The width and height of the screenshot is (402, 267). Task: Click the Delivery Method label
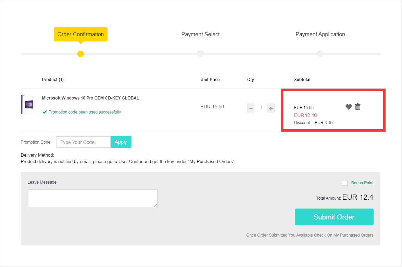pyautogui.click(x=37, y=155)
